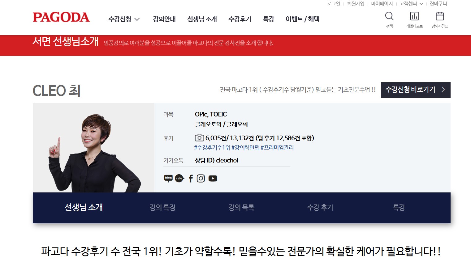This screenshot has width=471, height=261.
Task: Open 이벤트 / 혜택 menu item
Action: coord(302,19)
